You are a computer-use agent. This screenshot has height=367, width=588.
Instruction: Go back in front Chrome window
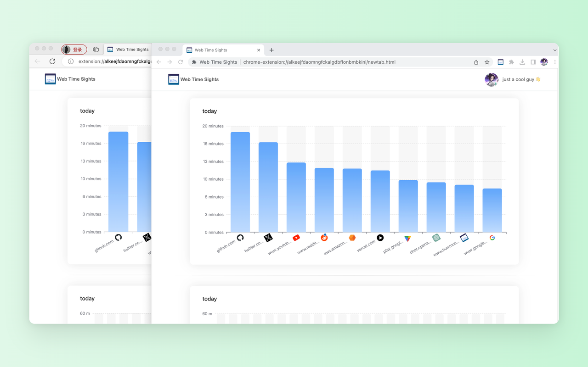tap(158, 62)
